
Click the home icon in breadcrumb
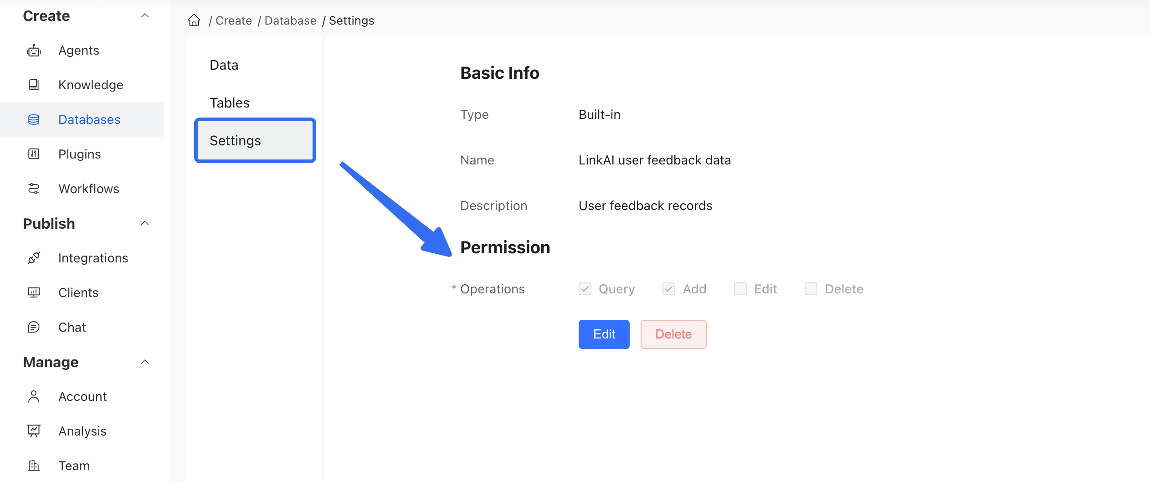pyautogui.click(x=194, y=21)
